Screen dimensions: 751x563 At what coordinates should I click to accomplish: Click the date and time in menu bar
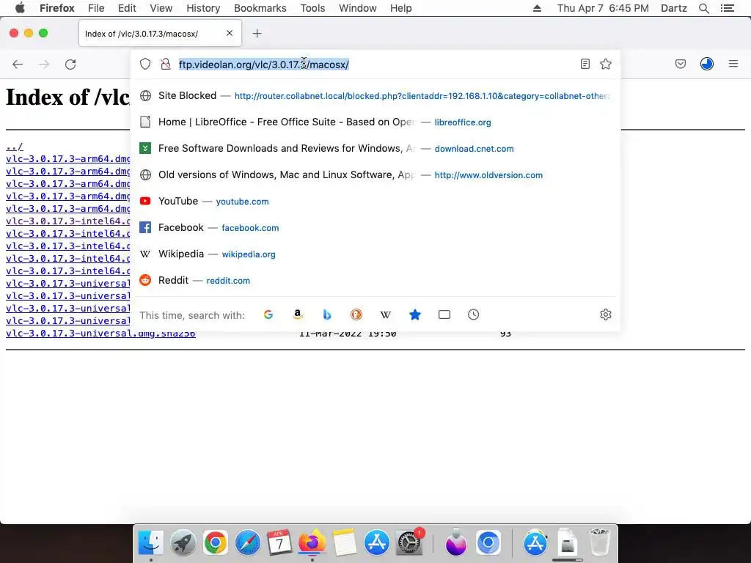(x=603, y=8)
